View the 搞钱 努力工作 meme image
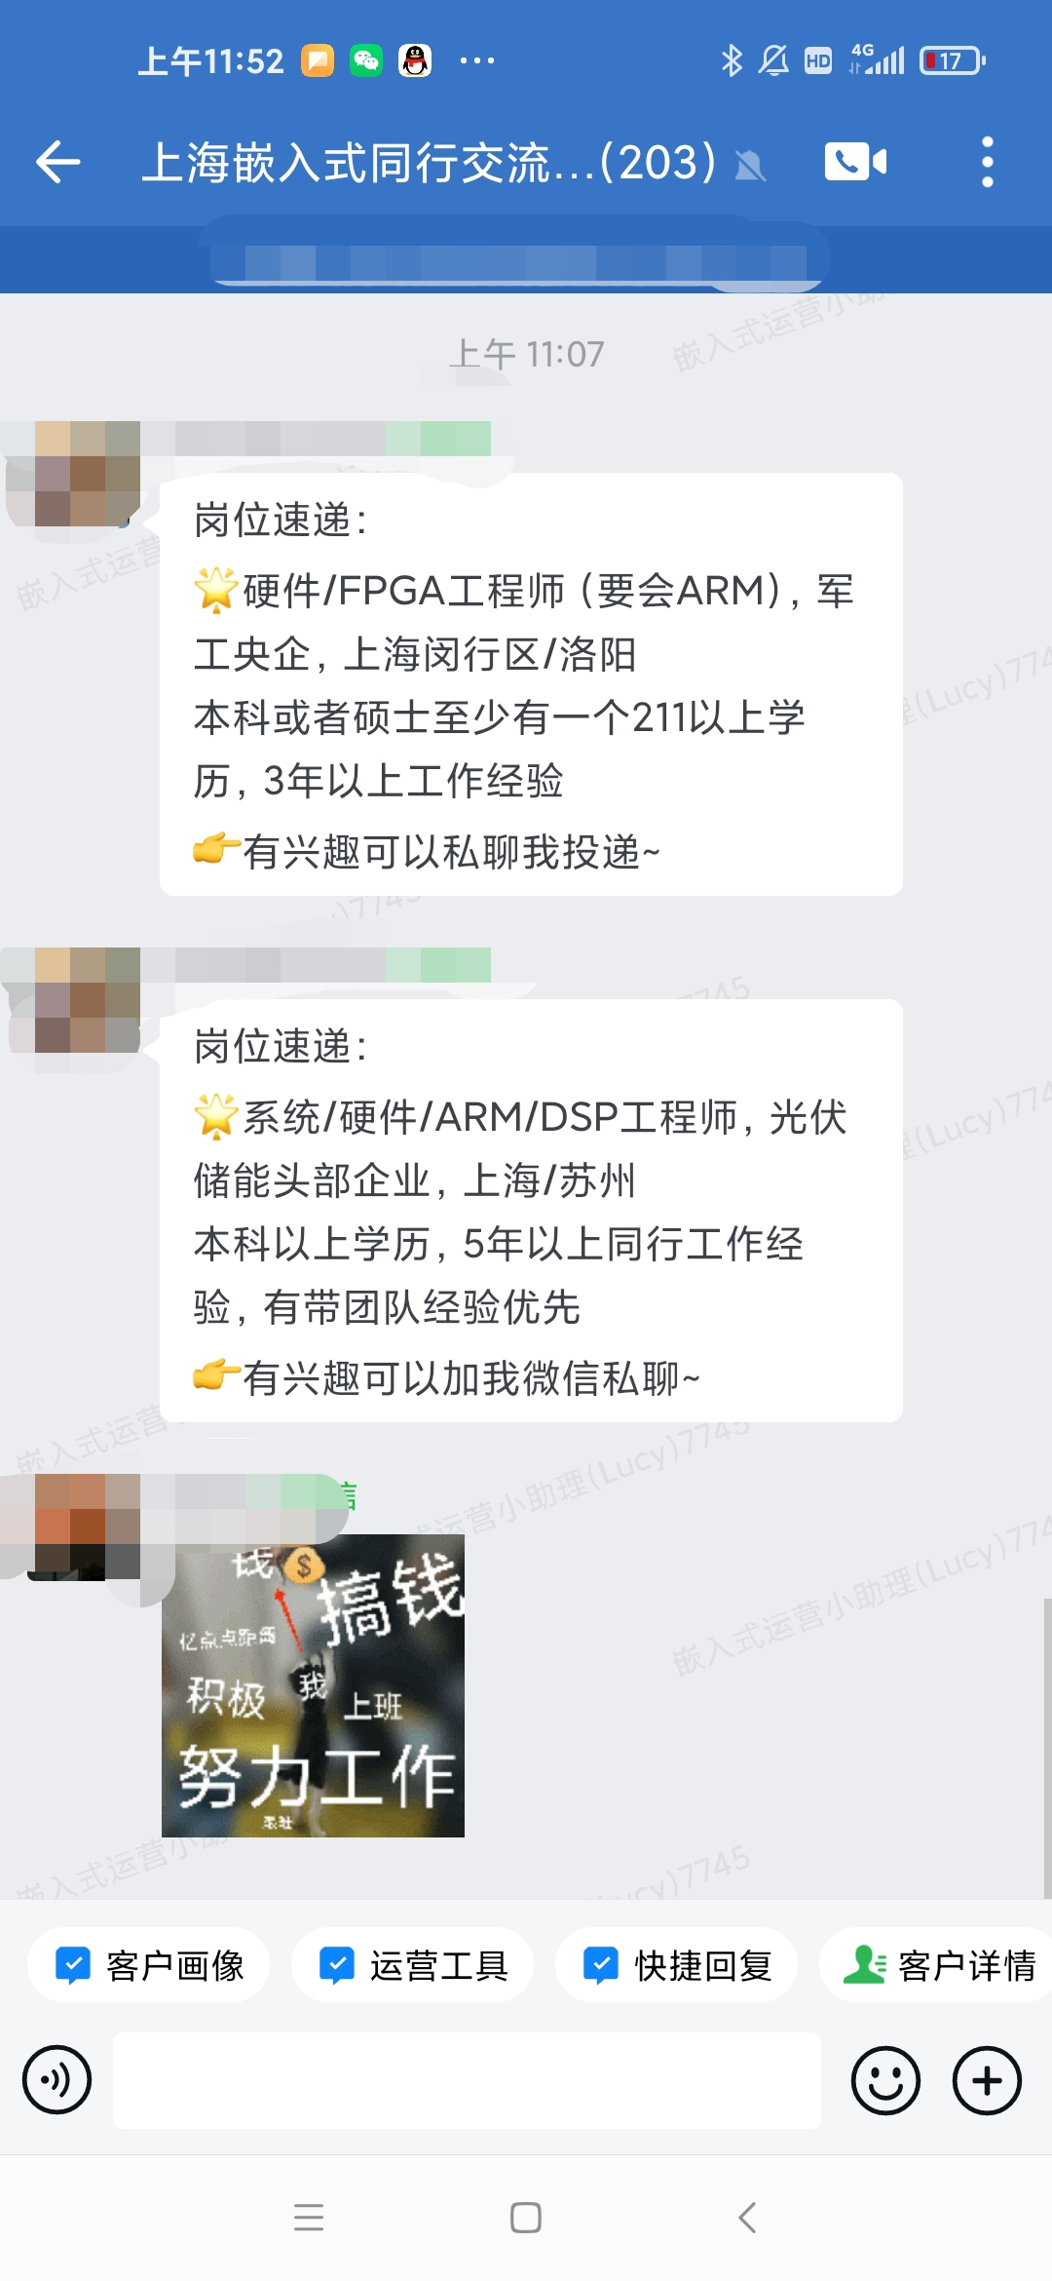1052x2281 pixels. [313, 1685]
